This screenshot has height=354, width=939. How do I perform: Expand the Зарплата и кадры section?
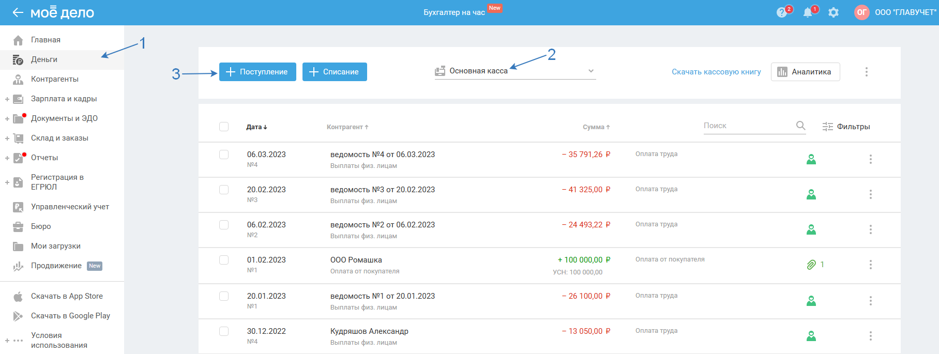point(7,99)
